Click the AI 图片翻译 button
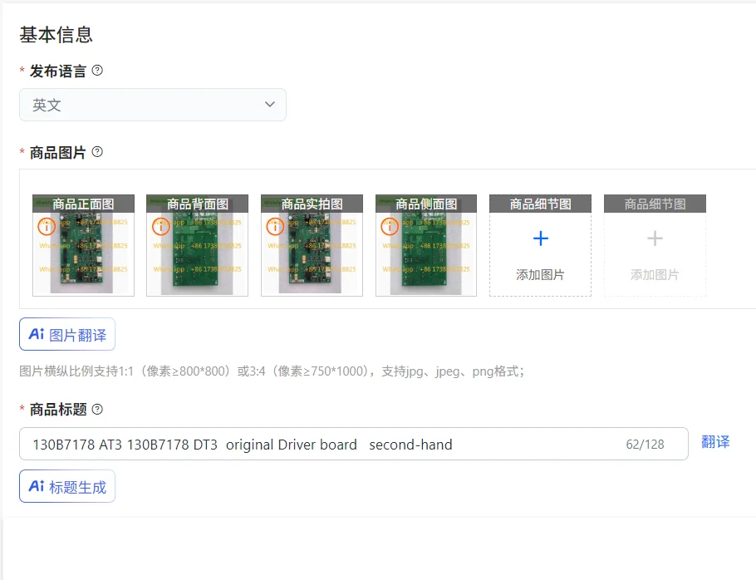 [x=67, y=334]
